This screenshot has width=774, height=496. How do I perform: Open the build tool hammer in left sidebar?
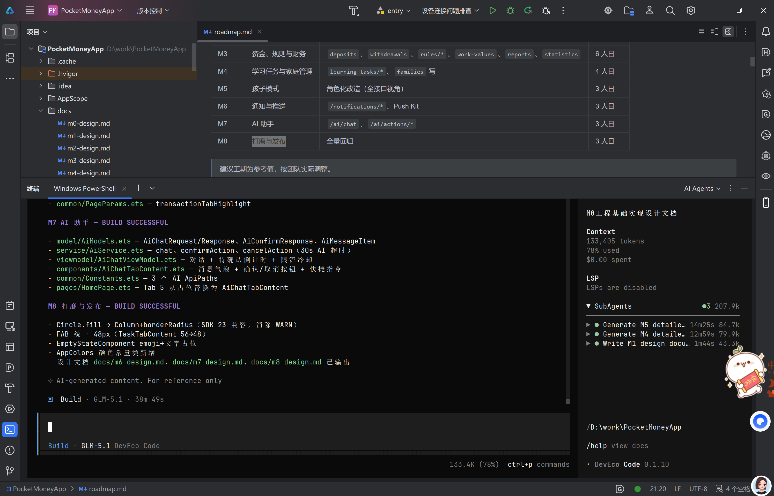10,388
